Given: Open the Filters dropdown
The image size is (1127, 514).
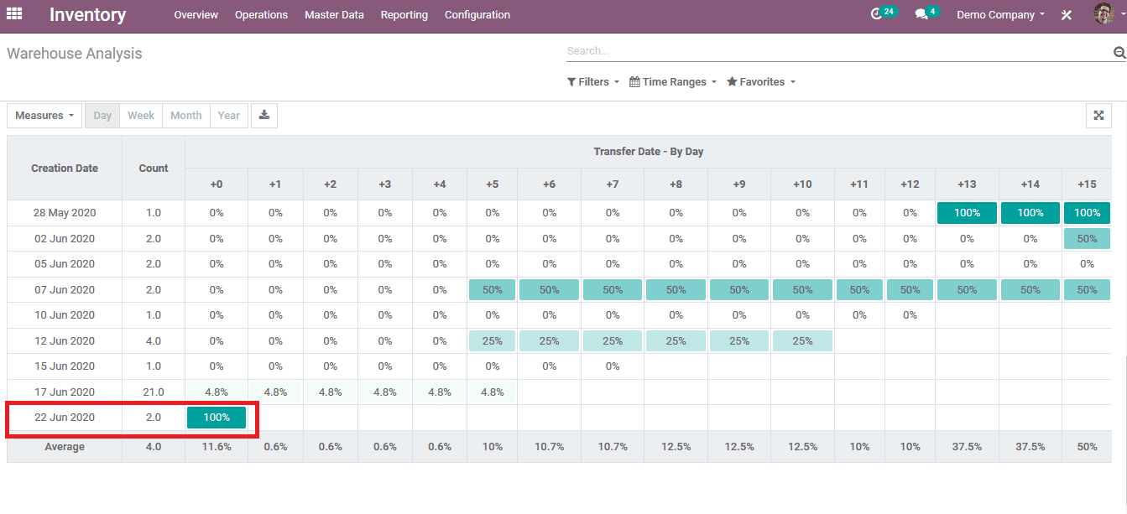Looking at the screenshot, I should point(593,82).
